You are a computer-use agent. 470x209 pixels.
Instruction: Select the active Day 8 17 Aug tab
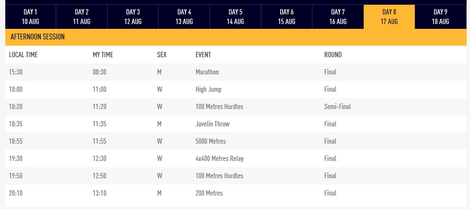389,17
